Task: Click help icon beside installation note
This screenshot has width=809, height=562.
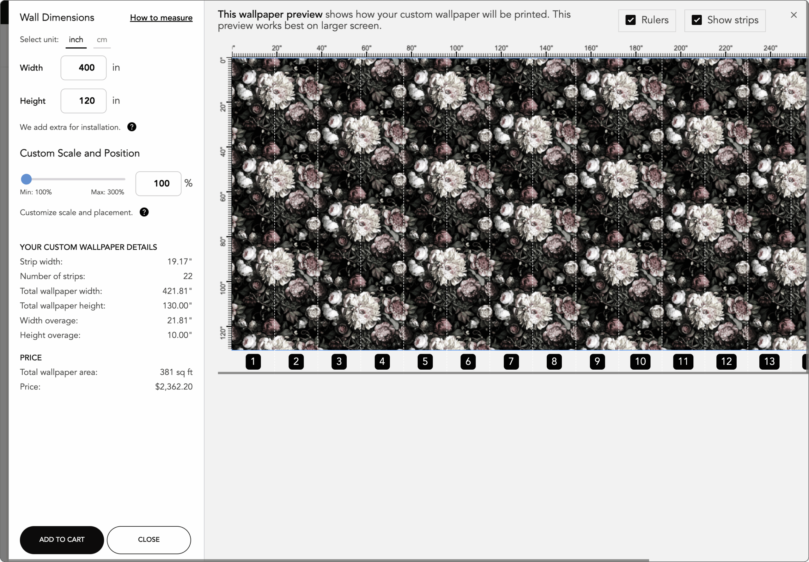Action: pyautogui.click(x=132, y=127)
